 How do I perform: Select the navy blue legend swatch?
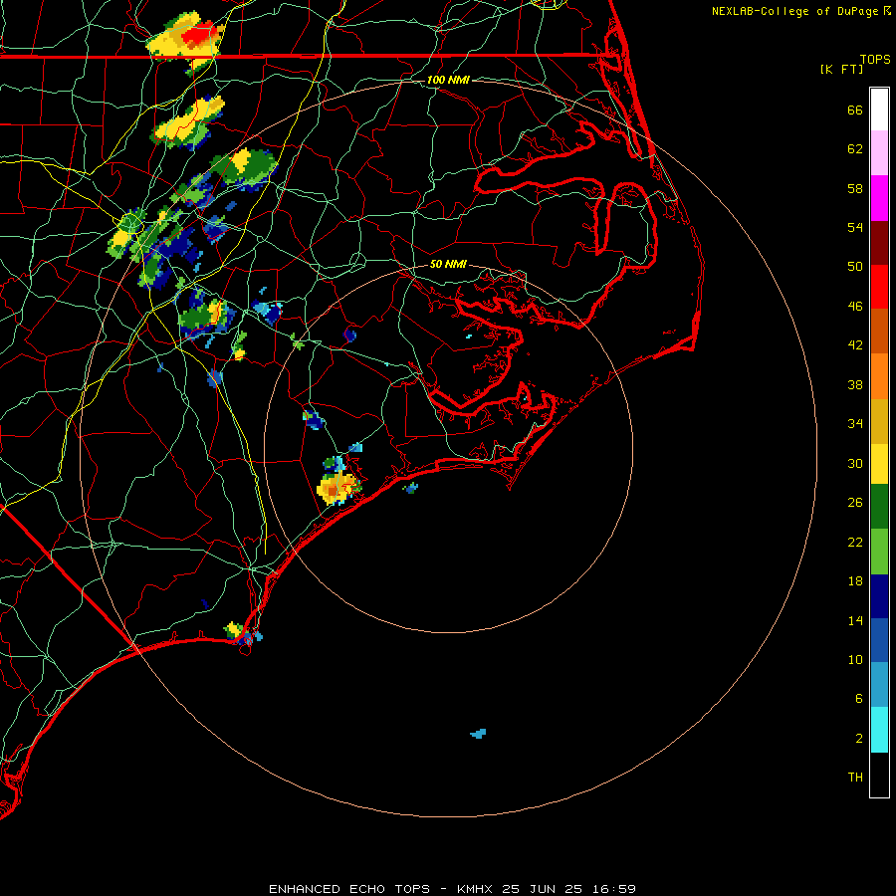pyautogui.click(x=879, y=596)
